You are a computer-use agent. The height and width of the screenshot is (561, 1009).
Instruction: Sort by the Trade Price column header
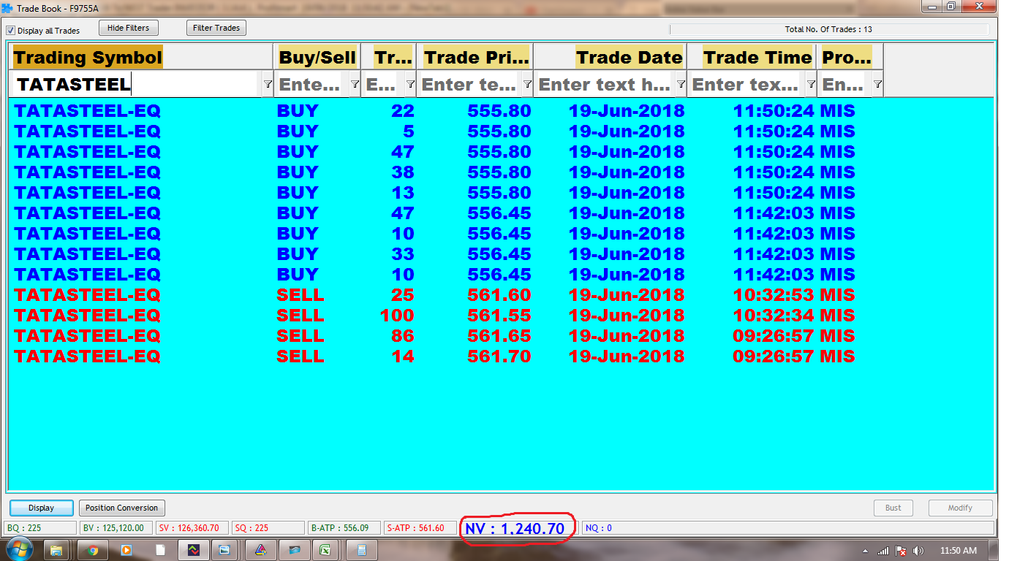[x=476, y=57]
